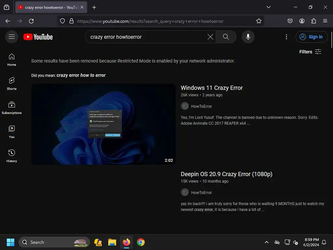Open the Save to Pocket icon
The width and height of the screenshot is (333, 250).
tap(290, 21)
